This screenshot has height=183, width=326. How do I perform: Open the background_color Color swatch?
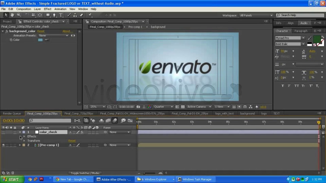click(x=40, y=40)
